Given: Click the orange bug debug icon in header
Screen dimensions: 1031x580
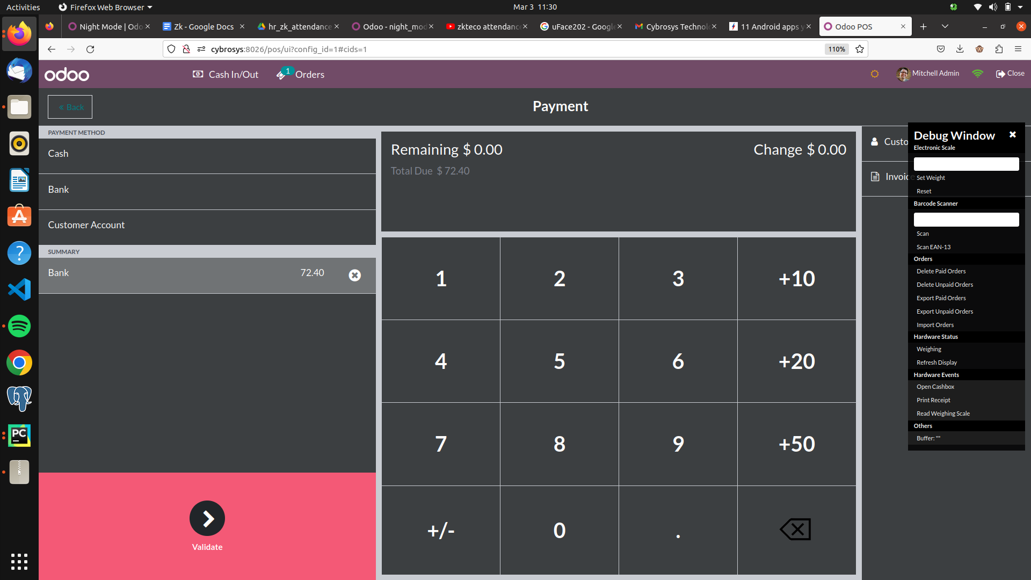Looking at the screenshot, I should click(874, 74).
